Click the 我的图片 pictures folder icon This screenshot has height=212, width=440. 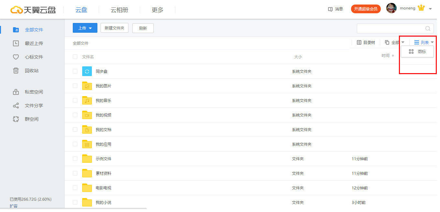(87, 86)
